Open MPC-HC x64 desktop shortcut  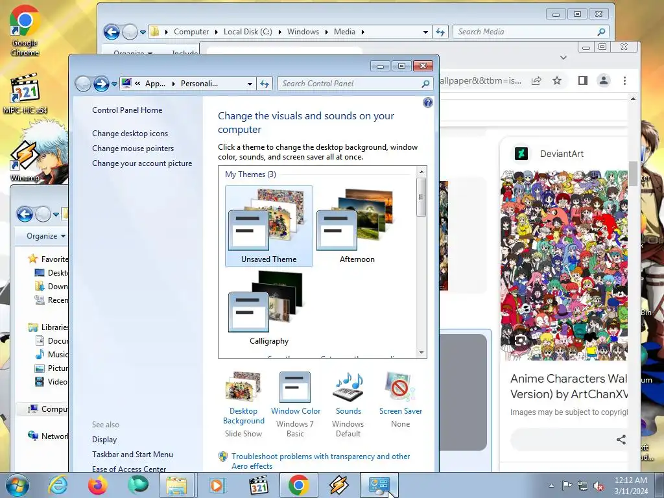click(x=25, y=94)
